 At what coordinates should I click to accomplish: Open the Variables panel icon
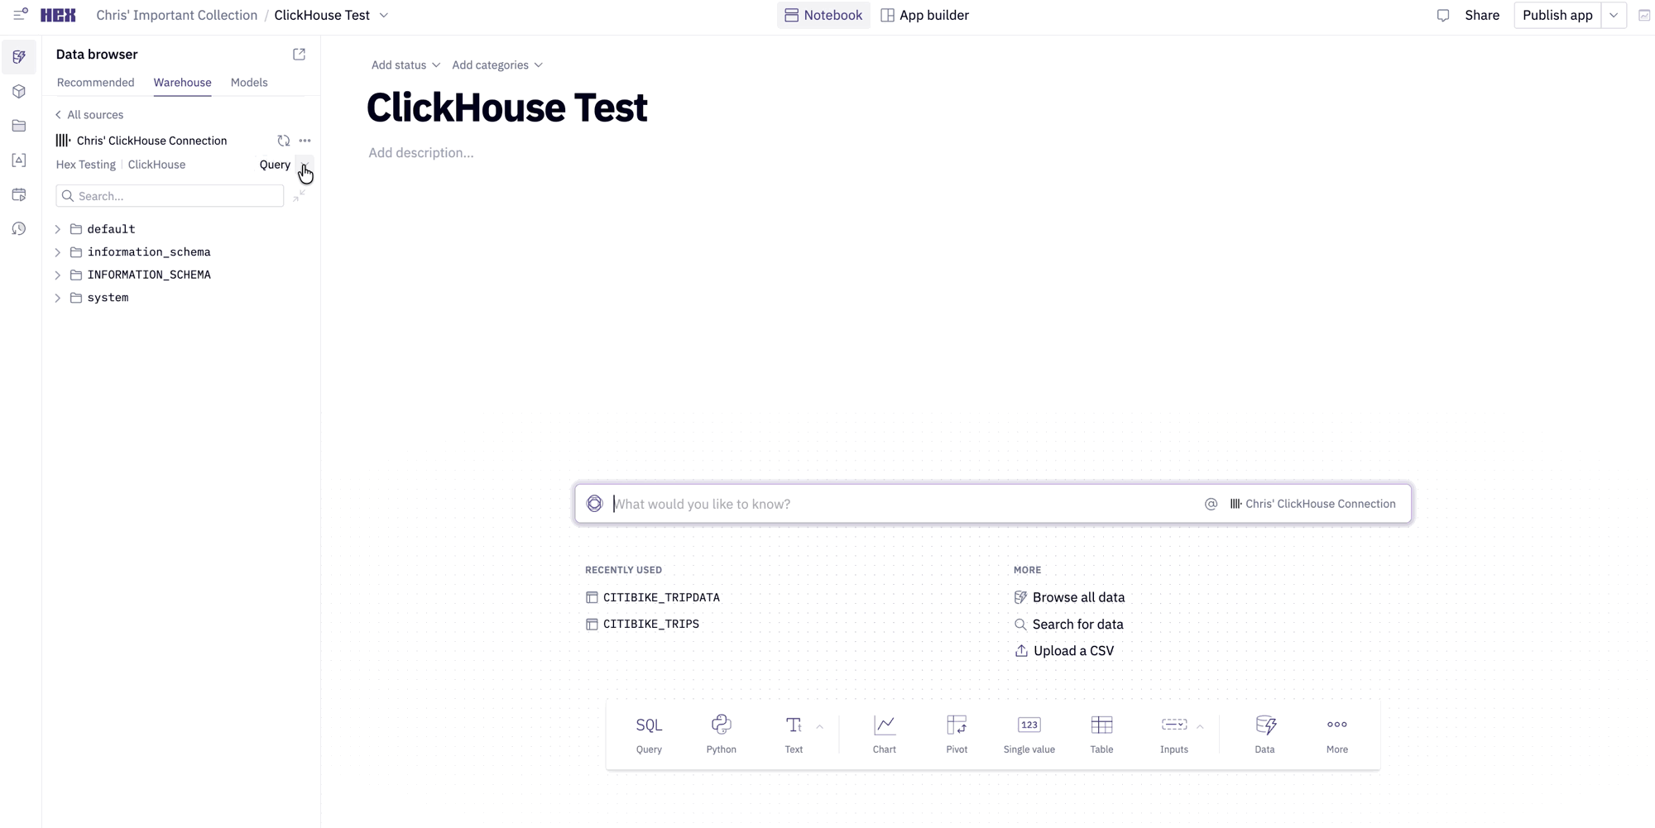(19, 160)
